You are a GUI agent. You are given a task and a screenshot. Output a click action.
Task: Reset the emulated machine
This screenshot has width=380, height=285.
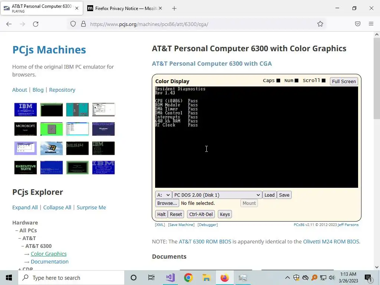click(x=176, y=214)
